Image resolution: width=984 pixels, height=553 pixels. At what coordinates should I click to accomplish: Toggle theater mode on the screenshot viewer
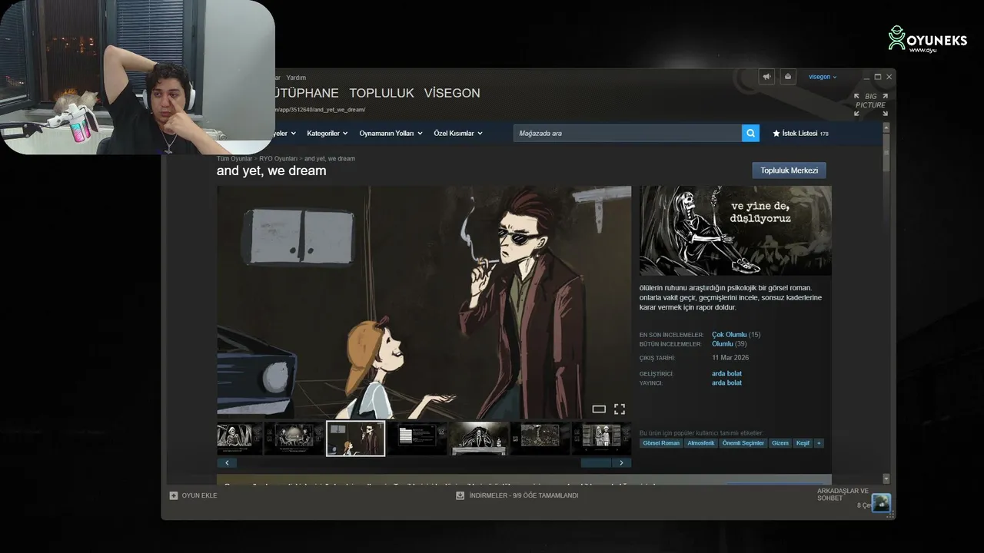[599, 409]
